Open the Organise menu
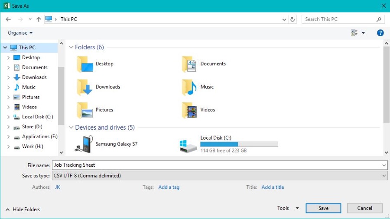 (x=20, y=33)
